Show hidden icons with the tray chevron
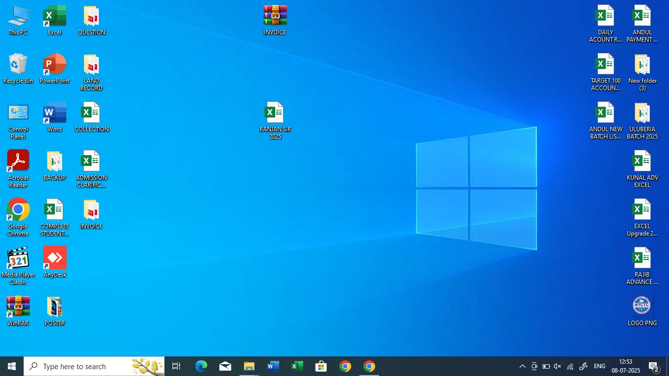Screen dimensions: 669x376 [522, 366]
